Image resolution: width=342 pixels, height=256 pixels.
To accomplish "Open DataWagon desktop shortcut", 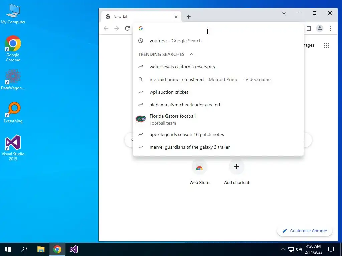I will (x=13, y=80).
